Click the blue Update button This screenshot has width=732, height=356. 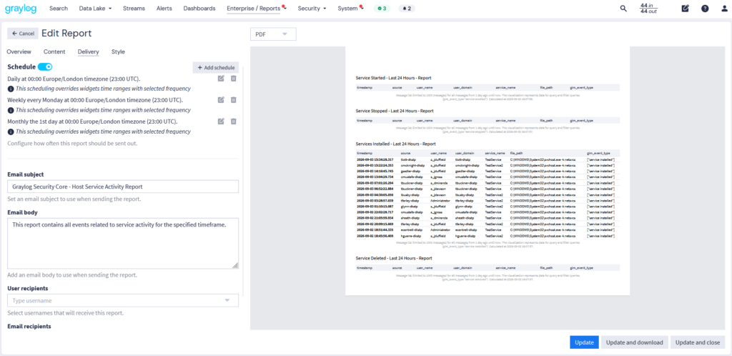[584, 342]
